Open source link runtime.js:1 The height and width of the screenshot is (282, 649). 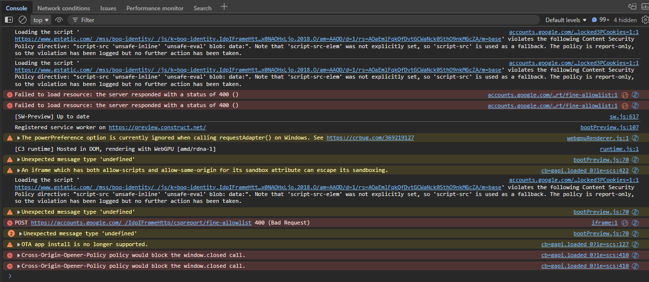[x=619, y=149]
